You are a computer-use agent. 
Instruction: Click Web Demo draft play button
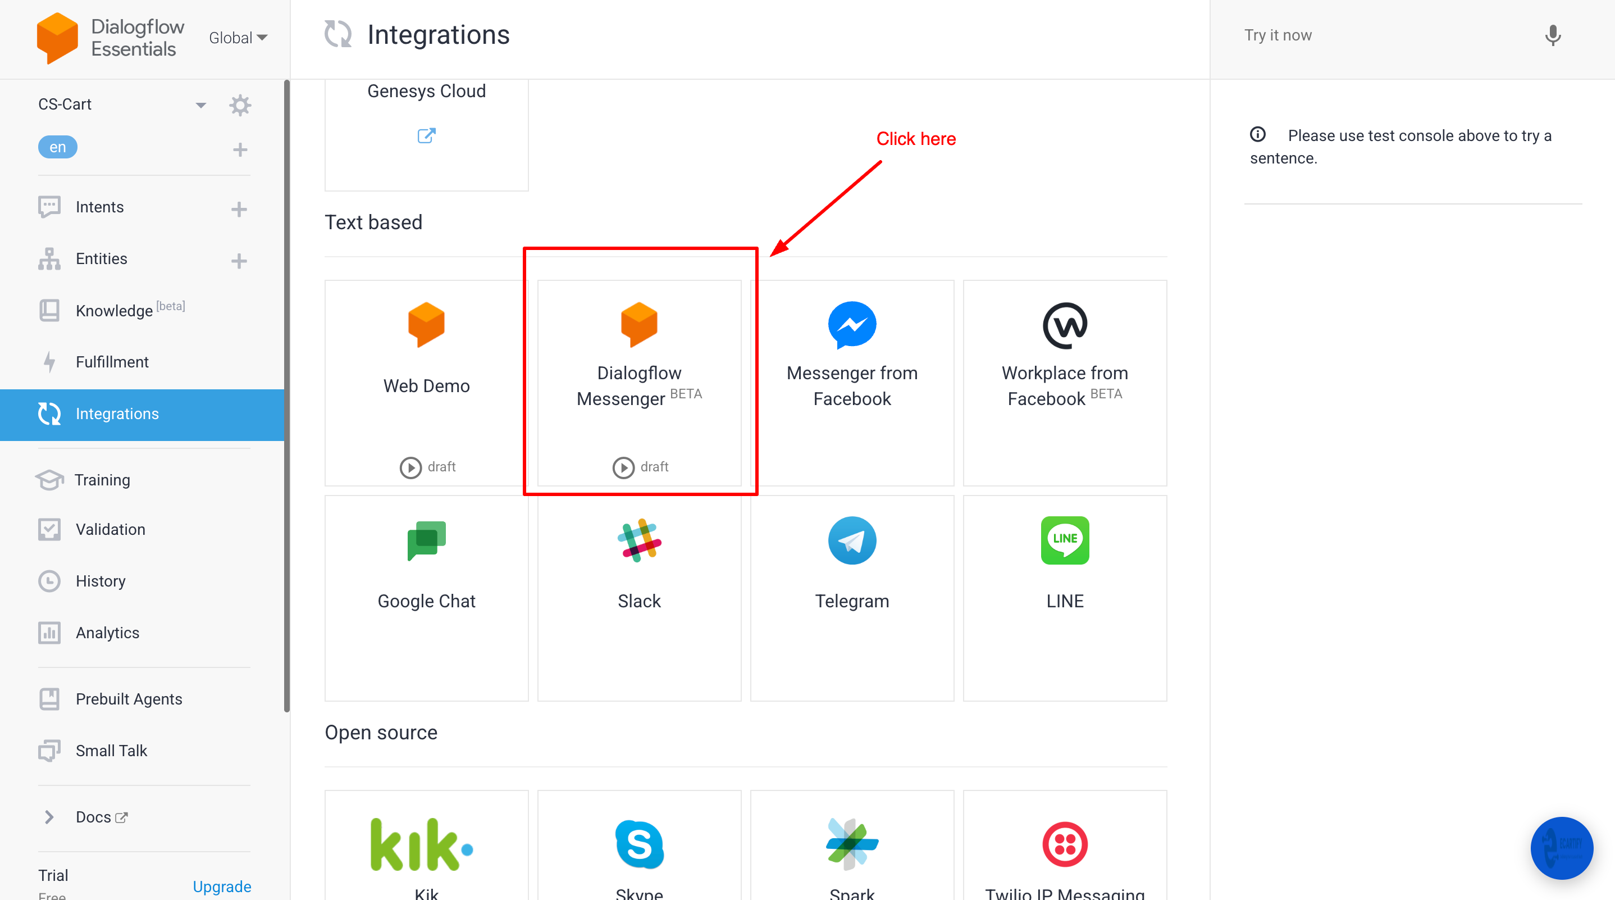(x=410, y=467)
